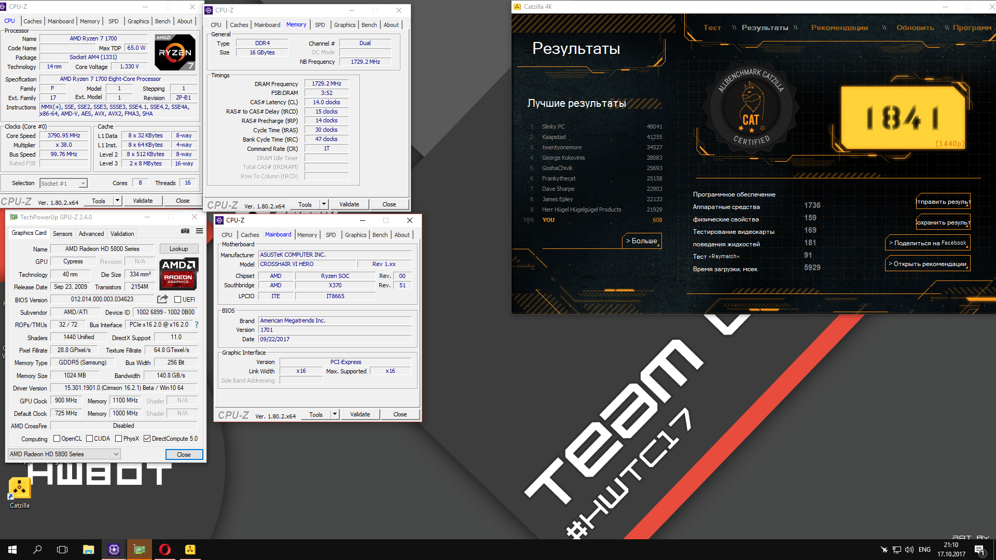The image size is (996, 560).
Task: Toggle the CUDA checkbox
Action: [90, 439]
